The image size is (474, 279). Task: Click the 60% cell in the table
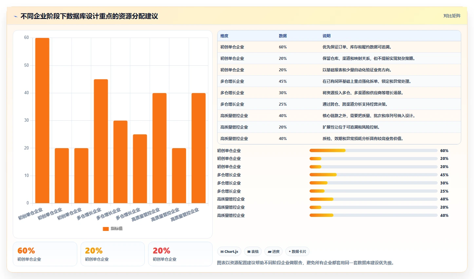[283, 47]
